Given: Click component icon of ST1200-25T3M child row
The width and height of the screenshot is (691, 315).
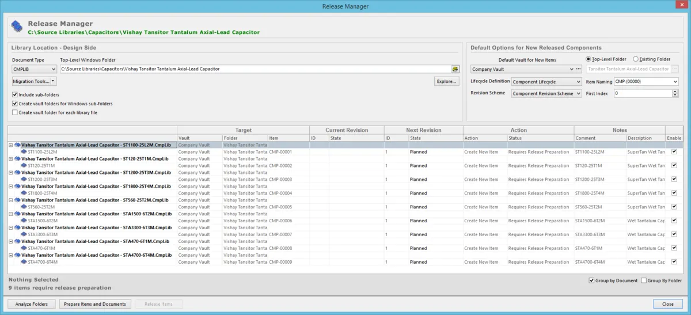Looking at the screenshot, I should (24, 180).
